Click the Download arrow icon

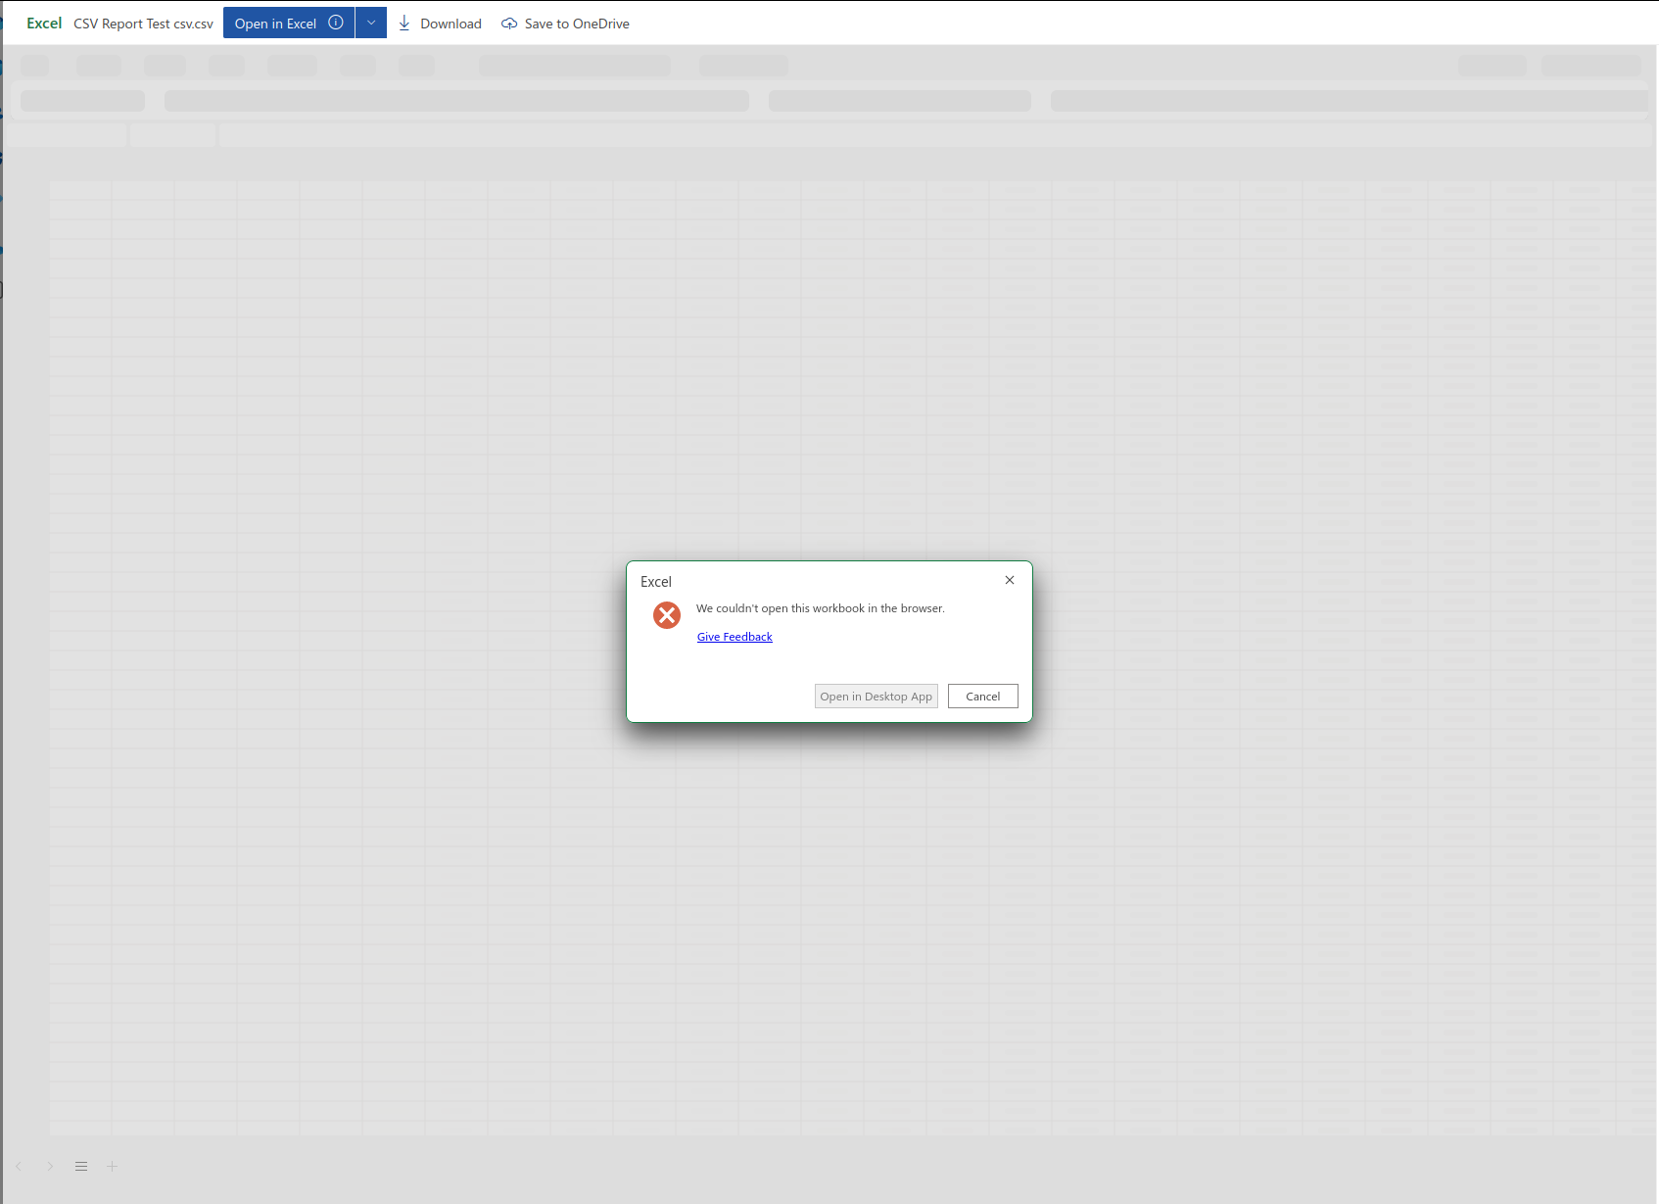coord(404,23)
